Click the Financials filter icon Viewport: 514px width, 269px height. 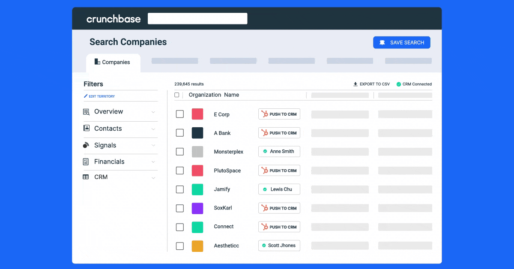(87, 161)
